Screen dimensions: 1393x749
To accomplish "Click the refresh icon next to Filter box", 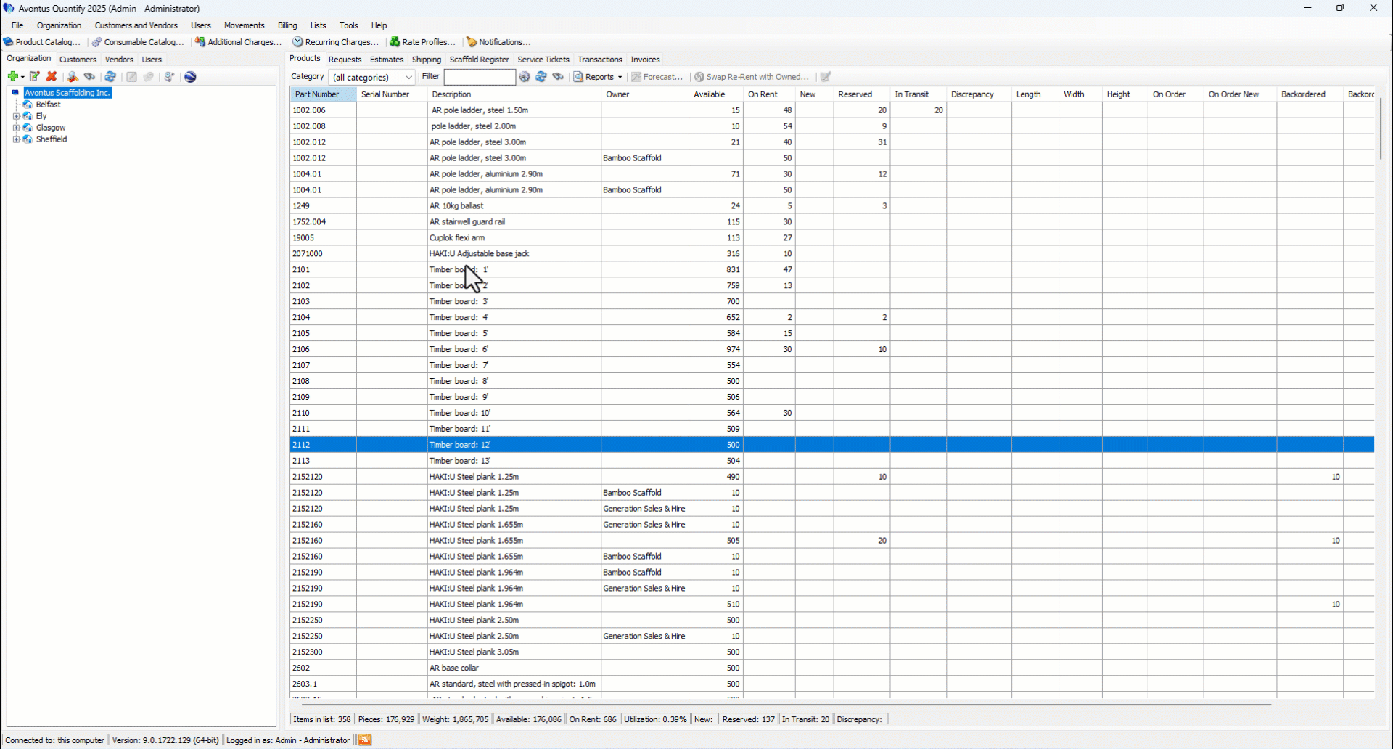I will click(x=541, y=77).
